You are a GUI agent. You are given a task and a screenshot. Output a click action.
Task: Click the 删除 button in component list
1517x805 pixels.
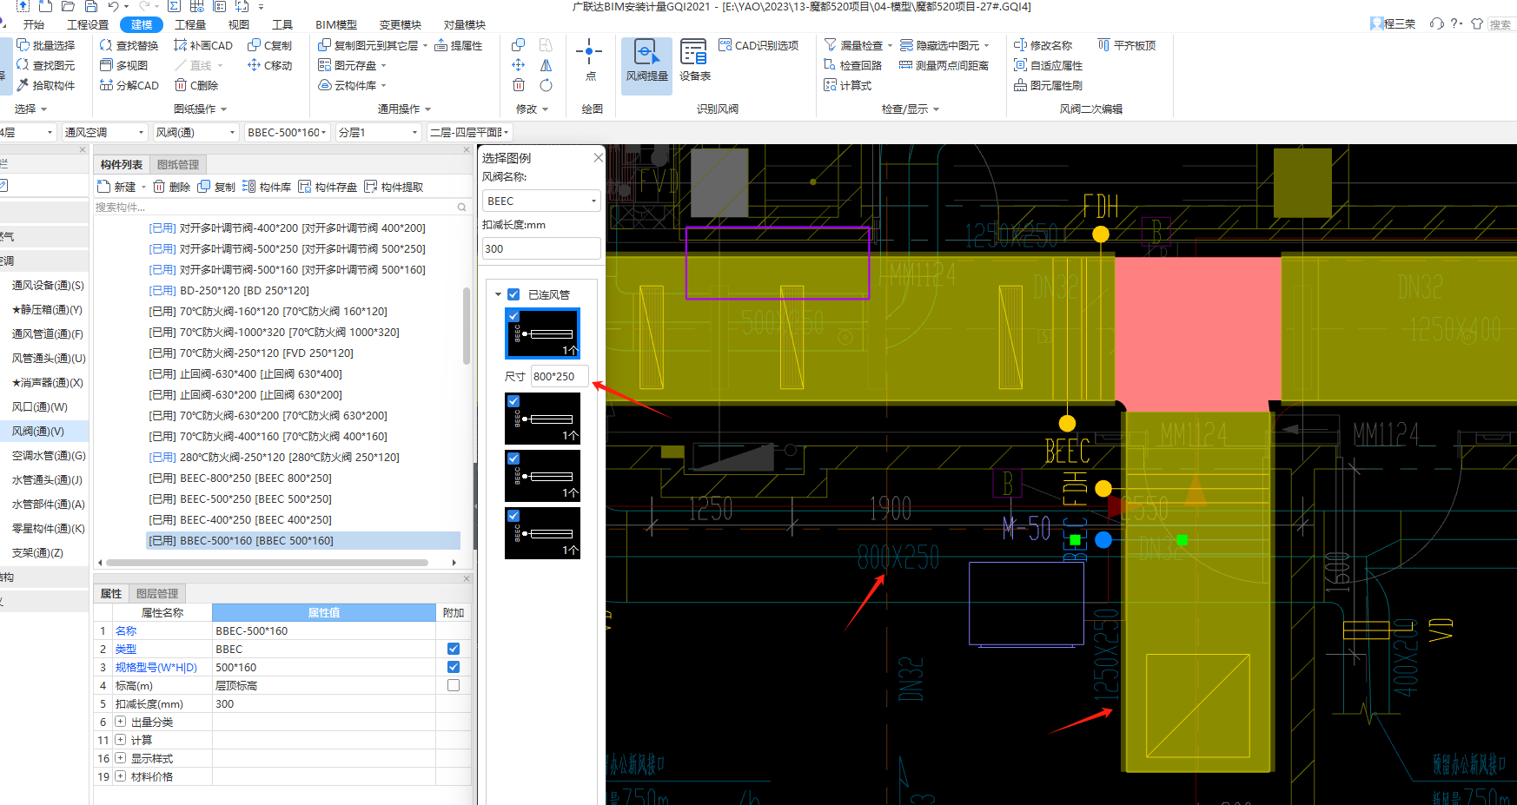pyautogui.click(x=171, y=187)
